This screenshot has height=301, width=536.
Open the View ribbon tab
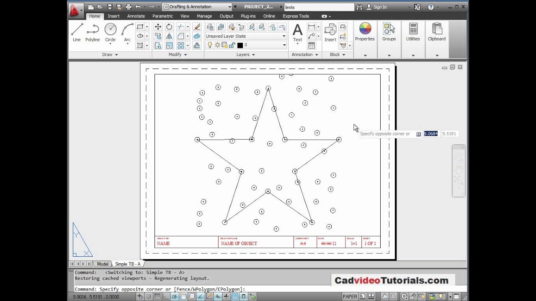185,16
